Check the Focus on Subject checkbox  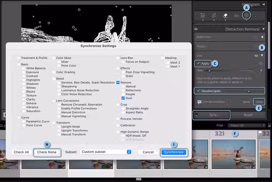point(123,62)
